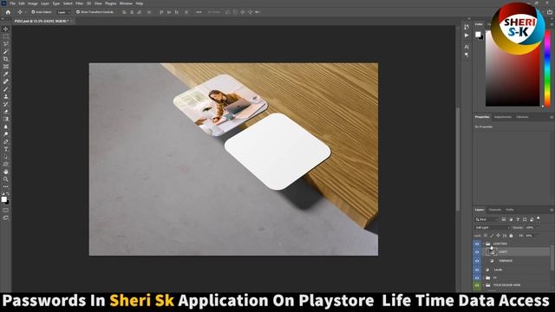Hide the YOUR DESIGN HERE group
This screenshot has height=312, width=555.
click(477, 285)
